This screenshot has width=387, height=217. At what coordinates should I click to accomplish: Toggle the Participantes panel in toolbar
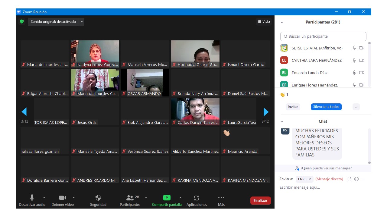[130, 200]
